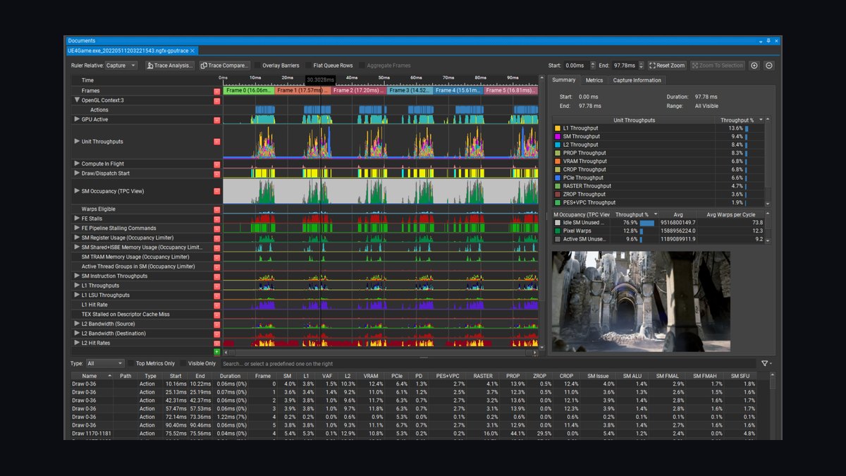
Task: Sort table by Frame column
Action: pyautogui.click(x=263, y=376)
